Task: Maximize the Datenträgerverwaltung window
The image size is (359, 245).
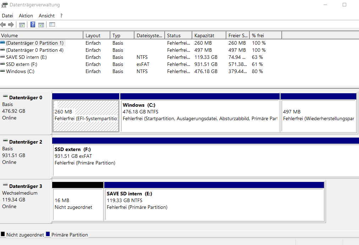Action: point(344,5)
